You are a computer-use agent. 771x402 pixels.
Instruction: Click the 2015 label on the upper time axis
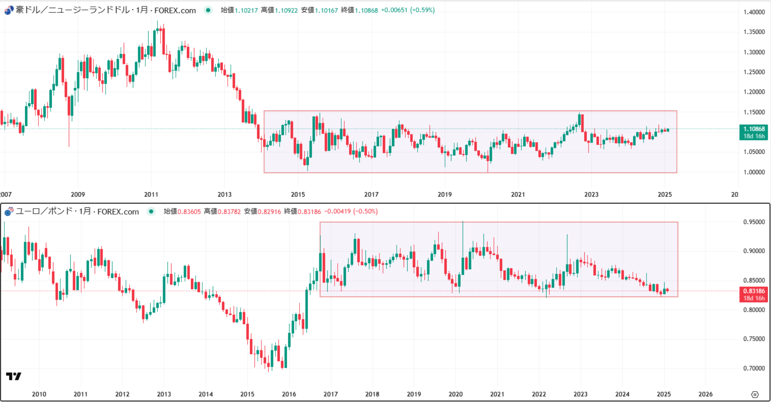(x=298, y=195)
